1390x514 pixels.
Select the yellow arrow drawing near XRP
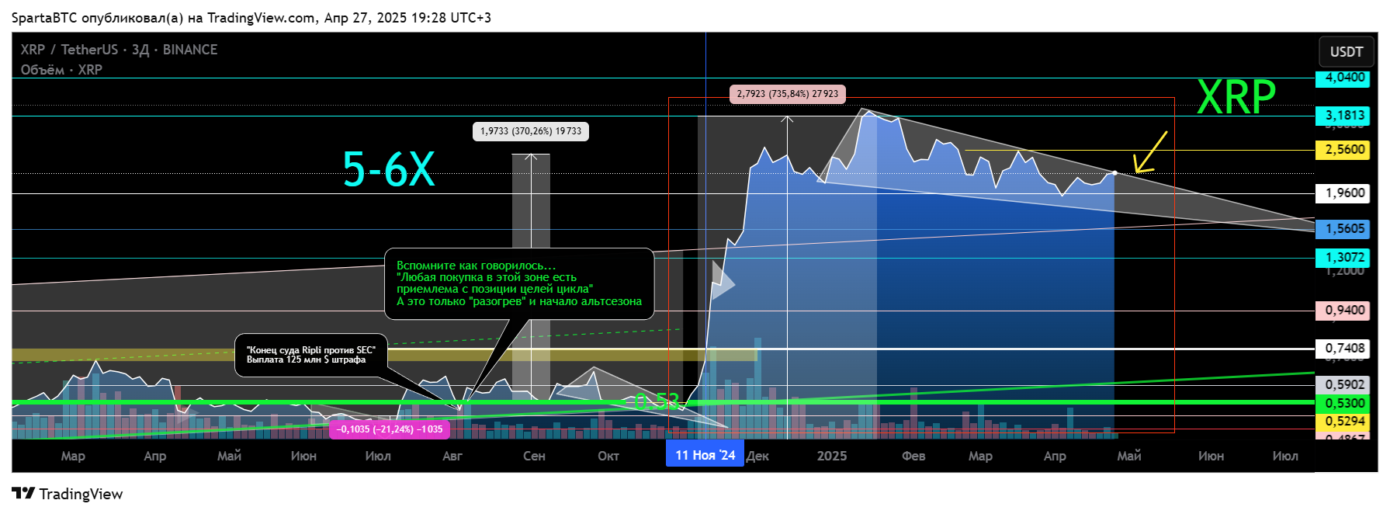pos(1150,152)
